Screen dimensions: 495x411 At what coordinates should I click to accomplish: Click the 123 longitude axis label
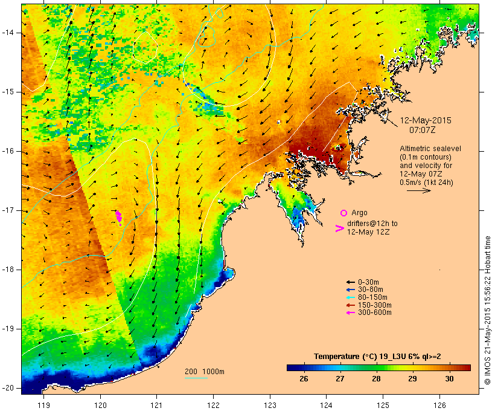pos(270,405)
